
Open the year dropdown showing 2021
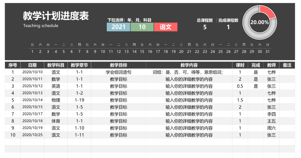click(118, 27)
